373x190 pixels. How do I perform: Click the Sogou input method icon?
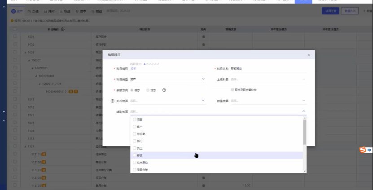click(x=363, y=150)
